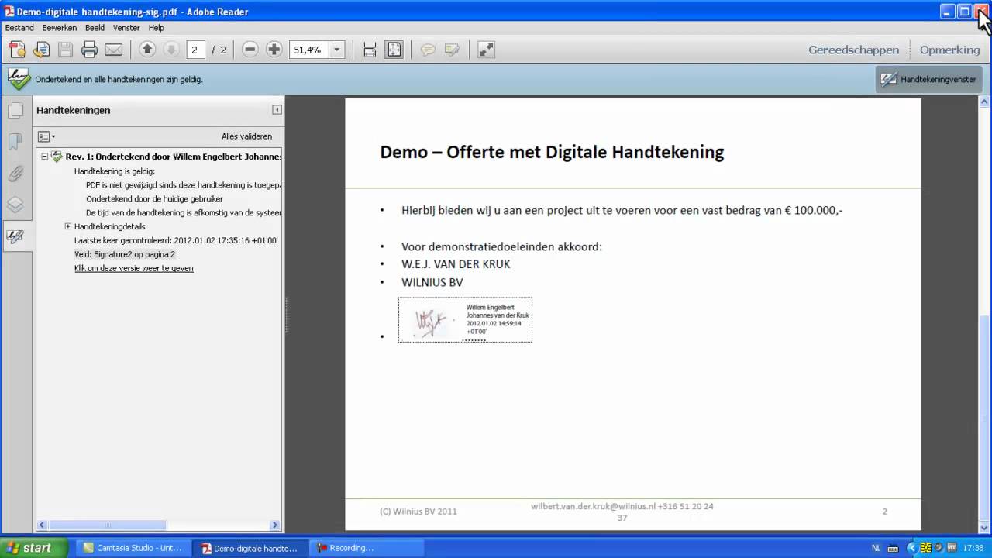The height and width of the screenshot is (558, 992).
Task: Select the row 'Handtekening is geldig:'
Action: [x=115, y=171]
